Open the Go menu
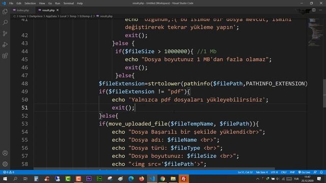The width and height of the screenshot is (326, 183). point(50,4)
